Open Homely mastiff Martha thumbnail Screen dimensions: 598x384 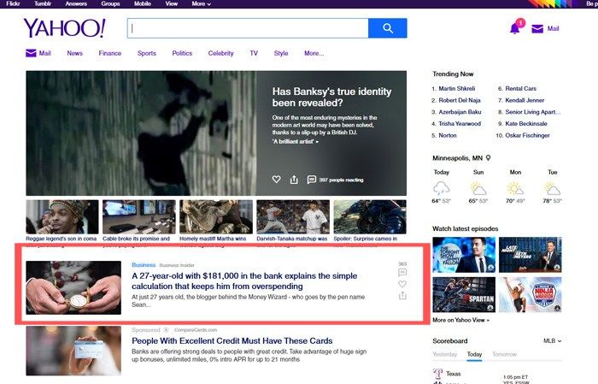click(216, 217)
